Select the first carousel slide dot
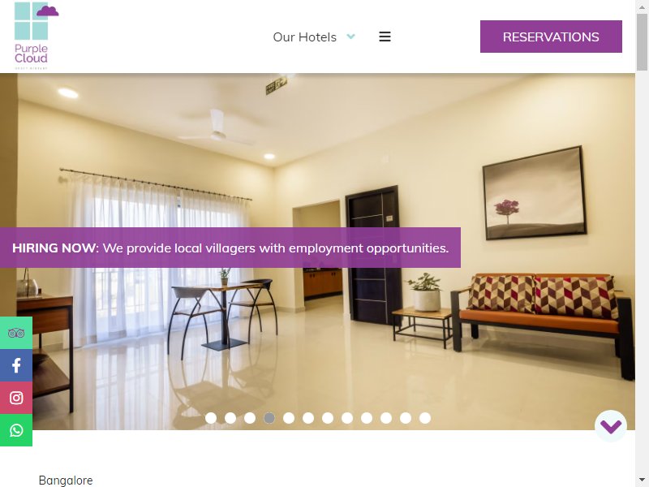Image resolution: width=649 pixels, height=487 pixels. click(x=211, y=418)
